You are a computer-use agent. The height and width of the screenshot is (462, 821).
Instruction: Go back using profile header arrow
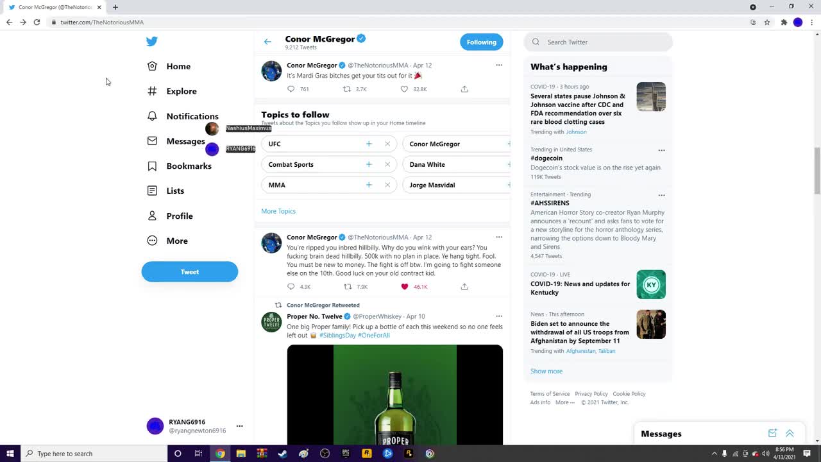267,42
